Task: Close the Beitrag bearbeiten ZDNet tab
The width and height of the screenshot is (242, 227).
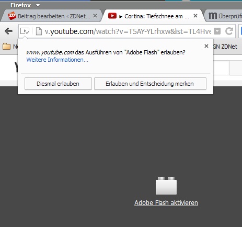Action: coord(95,16)
